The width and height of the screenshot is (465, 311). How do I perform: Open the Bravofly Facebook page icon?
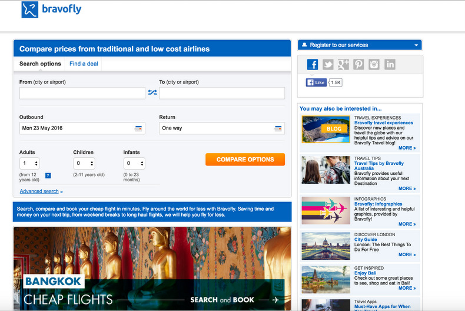tap(313, 64)
